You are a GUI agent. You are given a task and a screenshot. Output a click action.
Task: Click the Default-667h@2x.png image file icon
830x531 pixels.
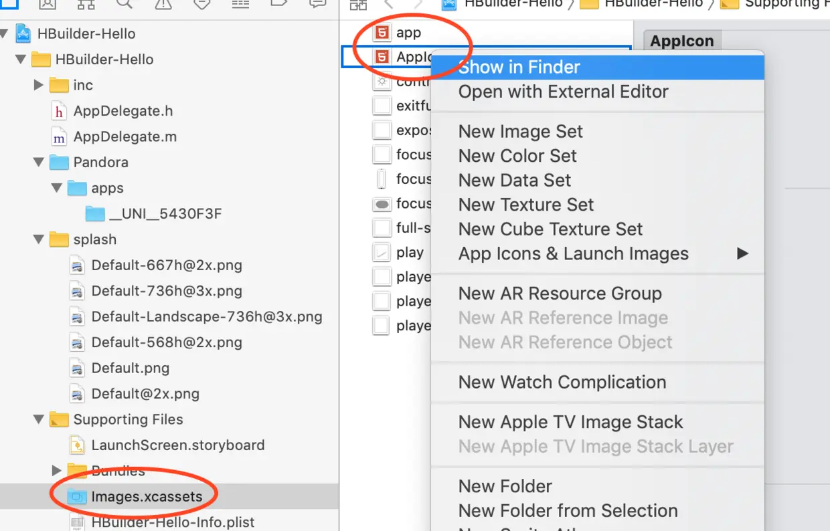[x=77, y=265]
